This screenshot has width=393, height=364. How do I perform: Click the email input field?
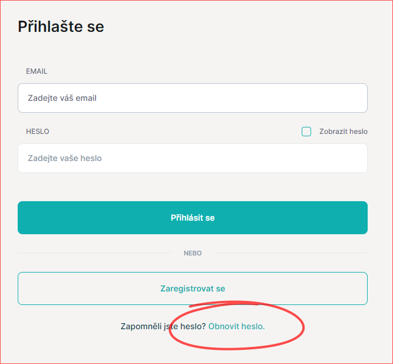coord(192,98)
